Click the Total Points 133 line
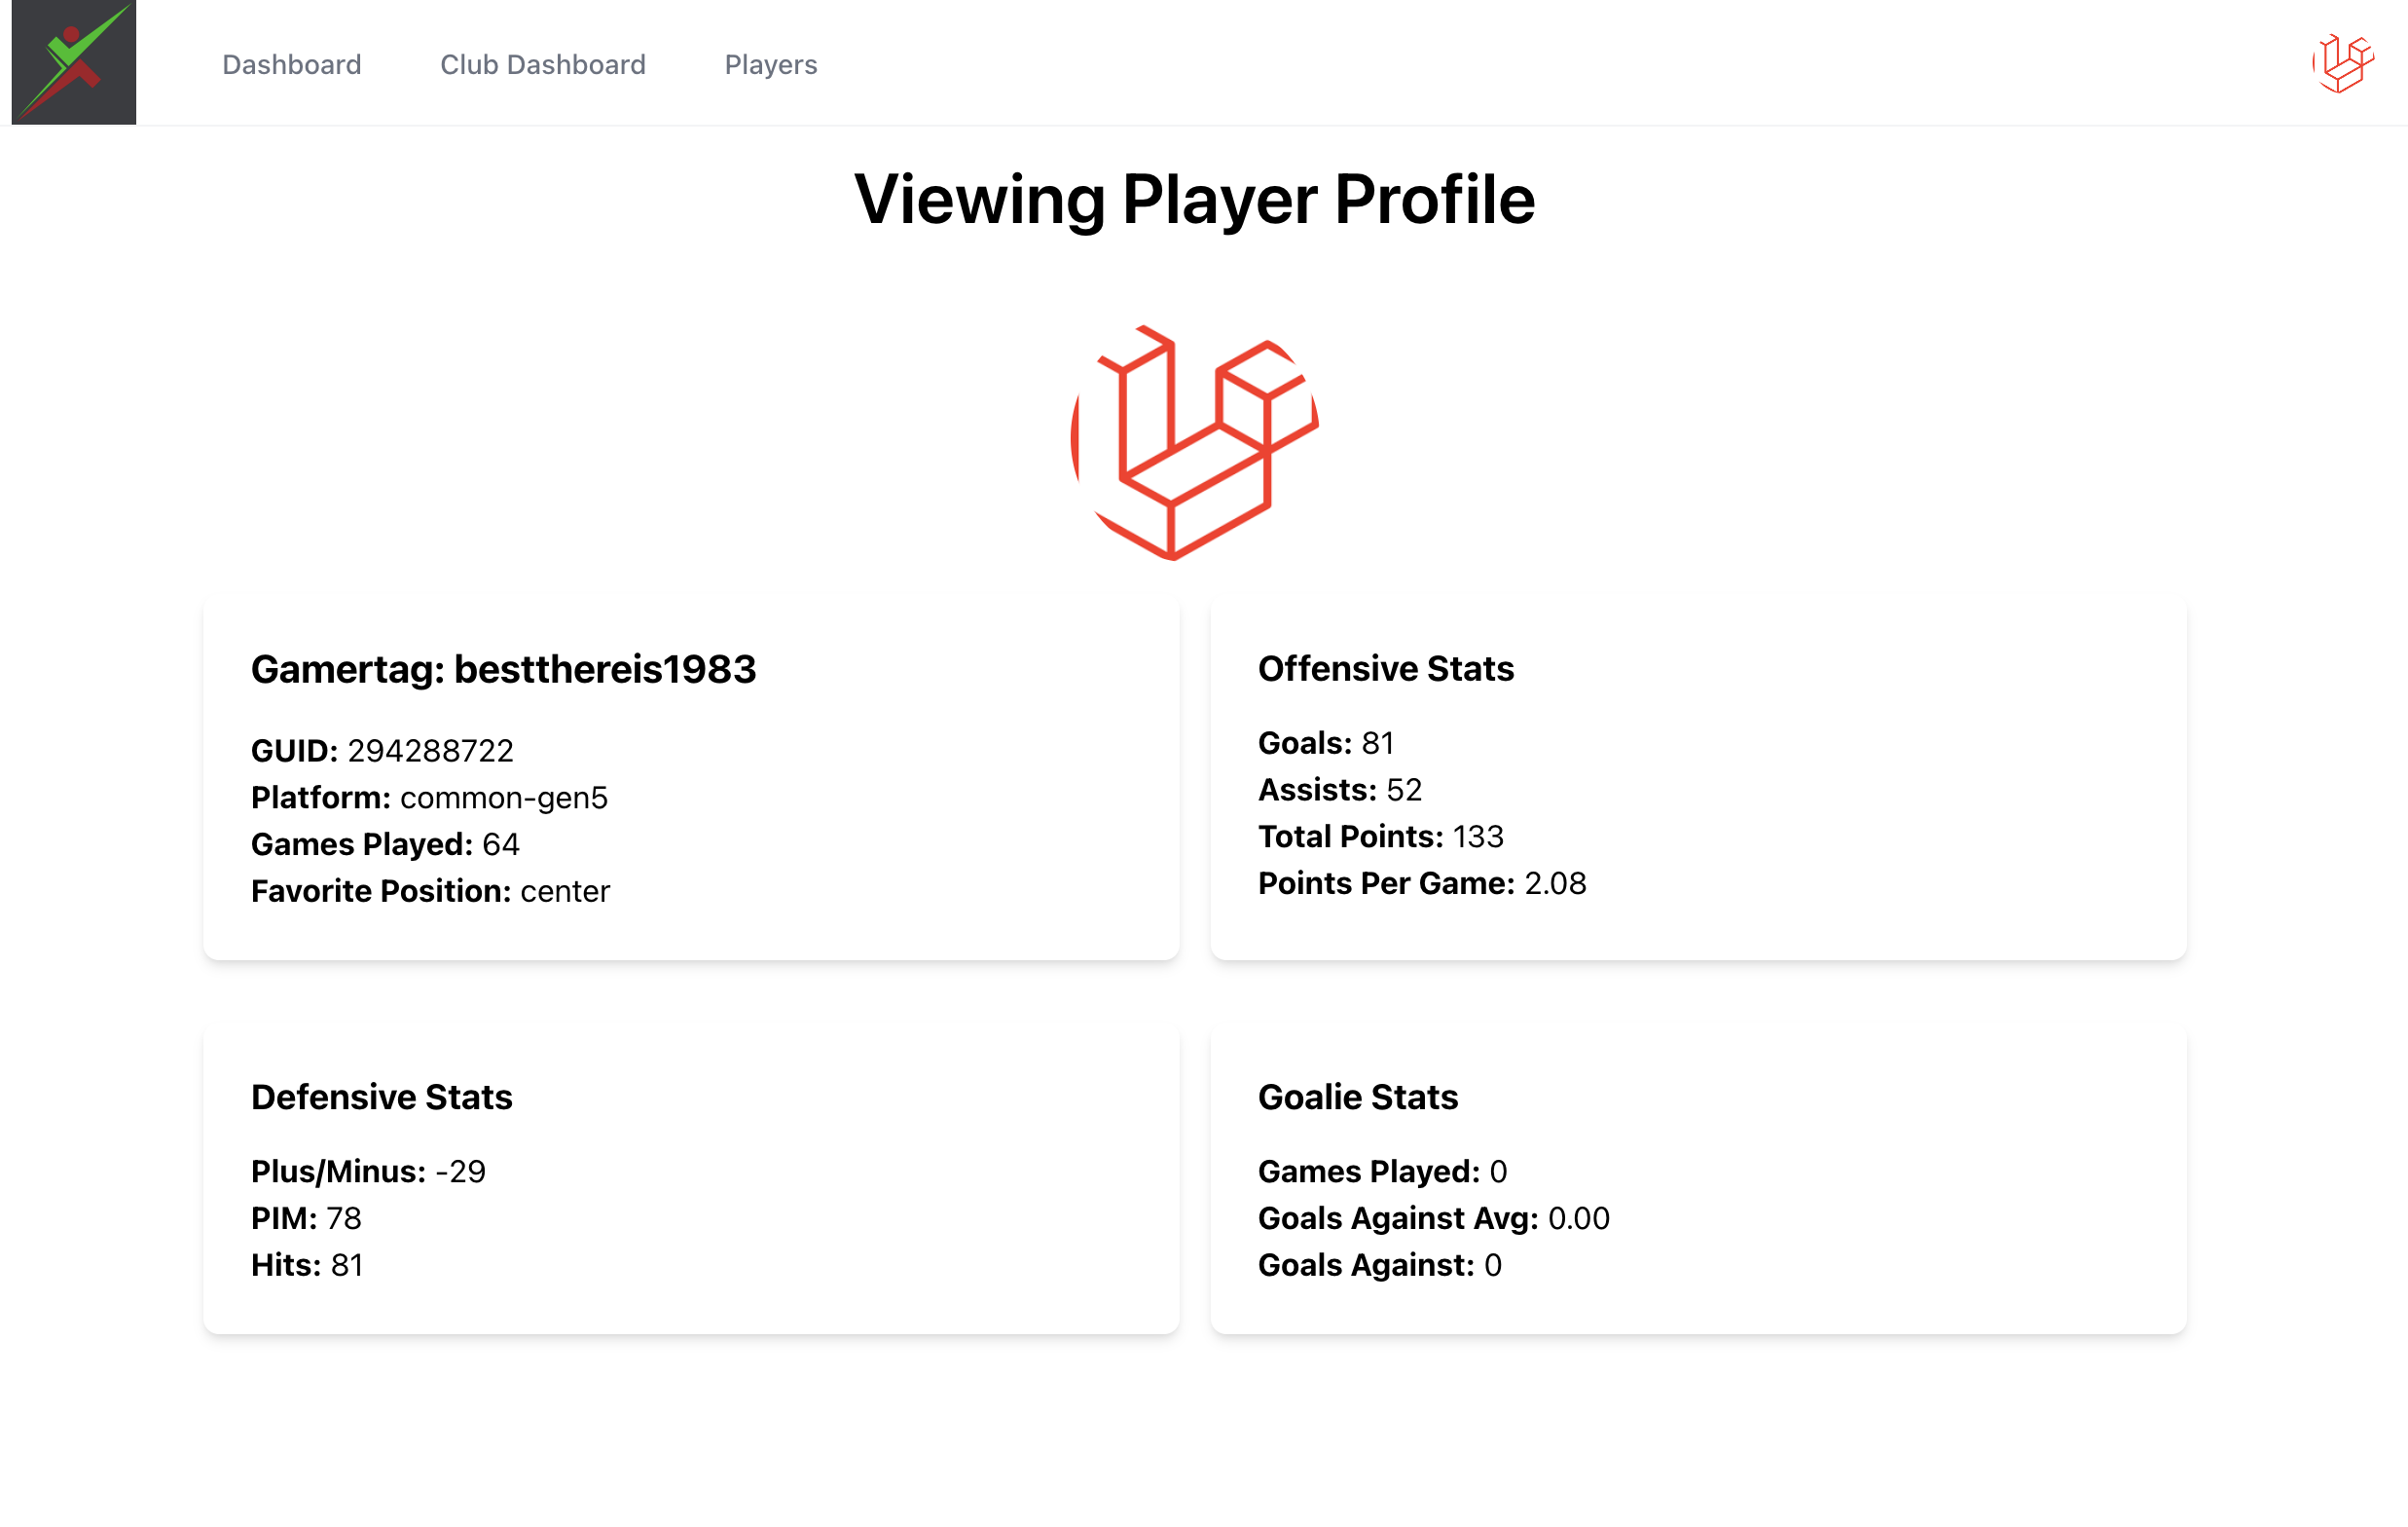Viewport: 2408px width, 1527px height. coord(1380,837)
